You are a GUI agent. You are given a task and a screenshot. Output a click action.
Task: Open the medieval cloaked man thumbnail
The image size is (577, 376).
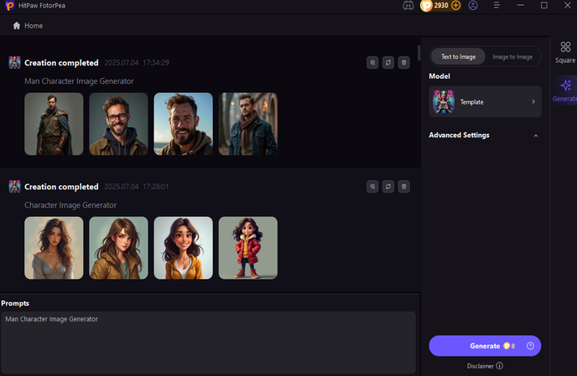click(54, 124)
